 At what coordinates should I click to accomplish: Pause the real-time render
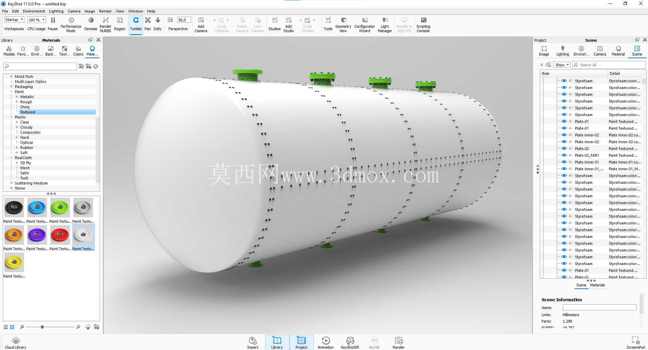point(53,24)
